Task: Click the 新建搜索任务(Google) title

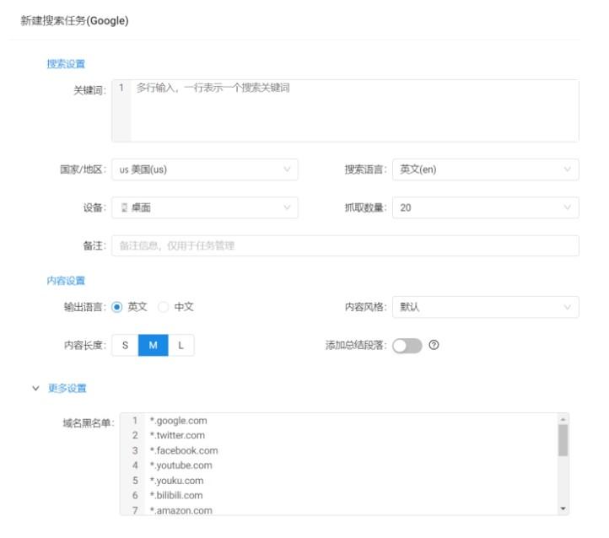Action: point(74,20)
